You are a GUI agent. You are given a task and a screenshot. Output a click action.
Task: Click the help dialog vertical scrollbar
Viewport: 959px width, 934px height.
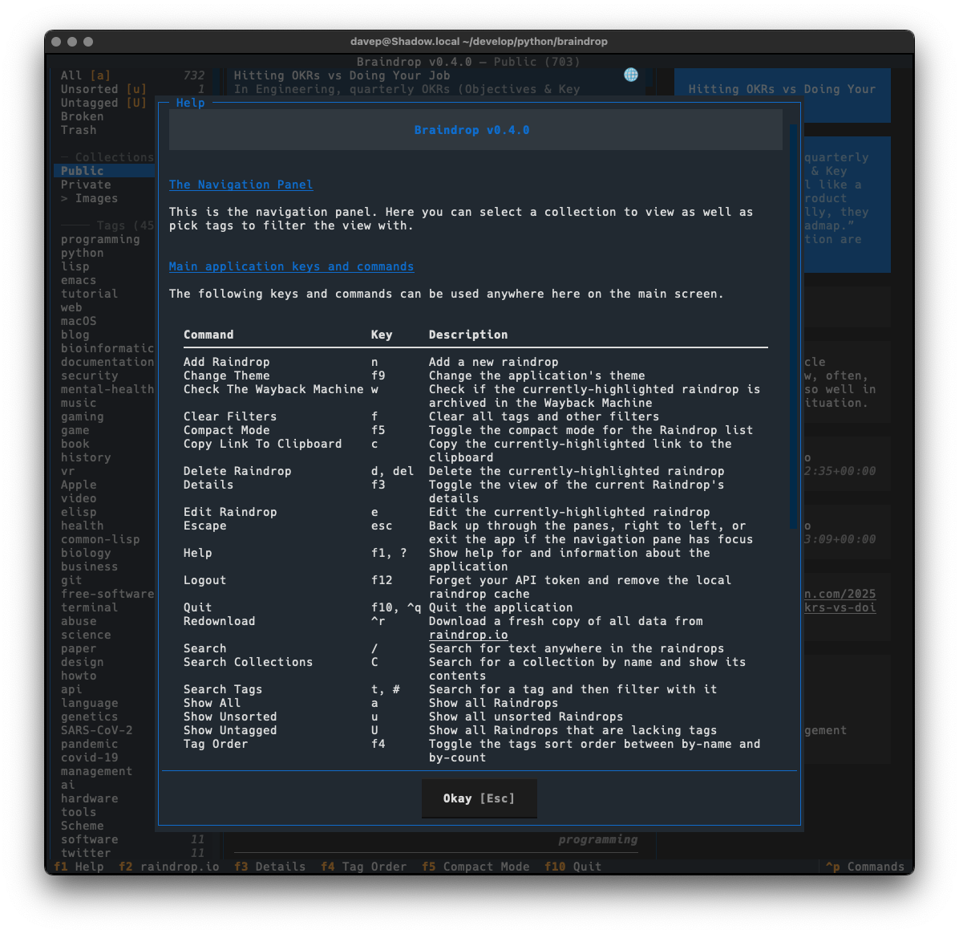click(x=793, y=327)
